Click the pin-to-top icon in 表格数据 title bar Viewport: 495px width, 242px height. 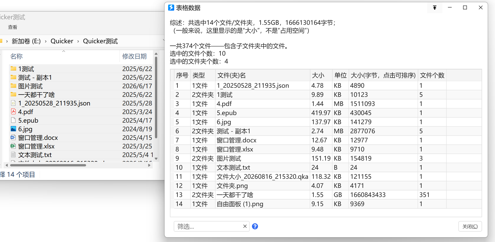(434, 8)
